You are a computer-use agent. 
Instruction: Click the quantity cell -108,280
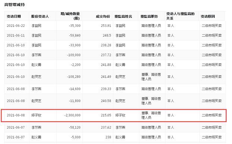pyautogui.click(x=74, y=77)
